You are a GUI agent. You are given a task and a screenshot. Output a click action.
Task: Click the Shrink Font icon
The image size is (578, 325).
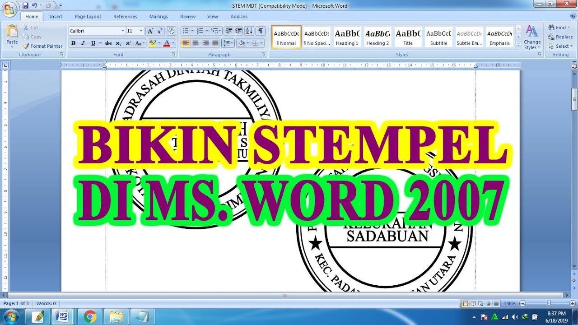point(159,31)
